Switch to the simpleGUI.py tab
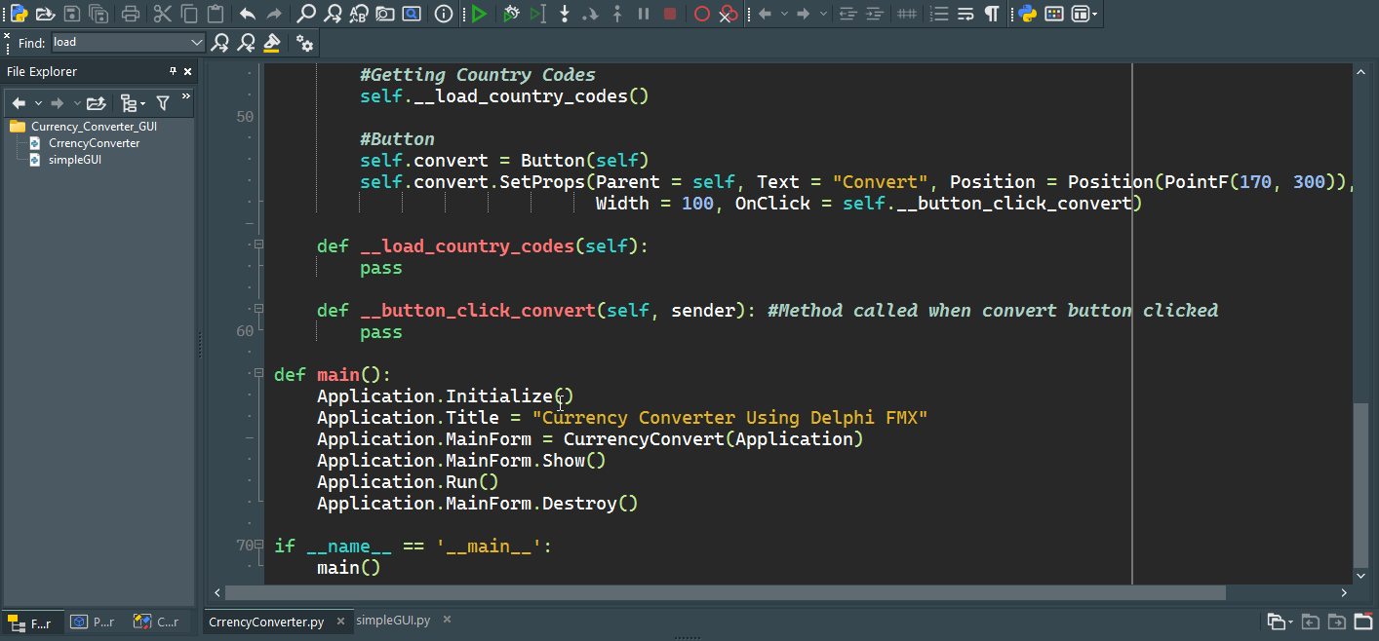 click(x=392, y=621)
